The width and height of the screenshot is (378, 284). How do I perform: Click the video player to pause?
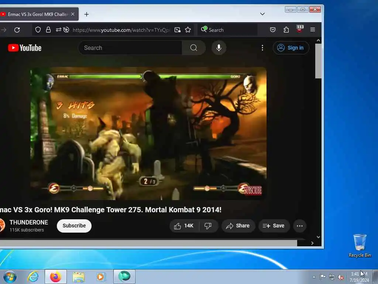click(148, 133)
